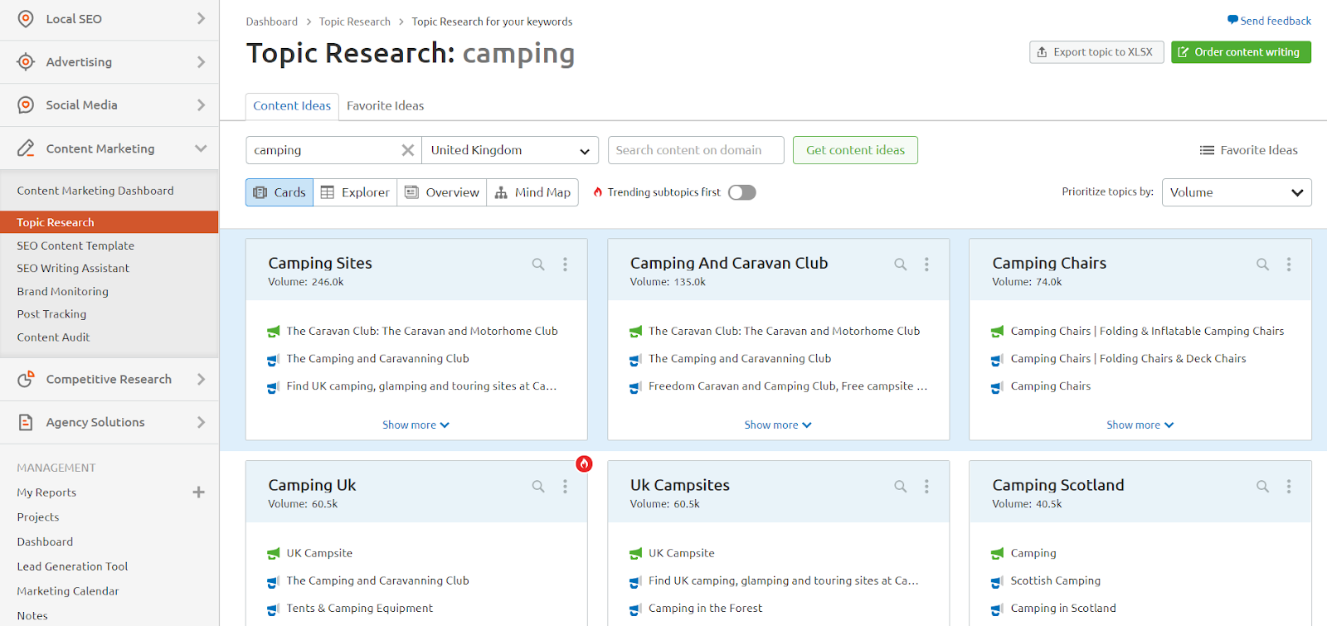Screen dimensions: 1327x626
Task: Open Projects under Management
Action: (38, 517)
